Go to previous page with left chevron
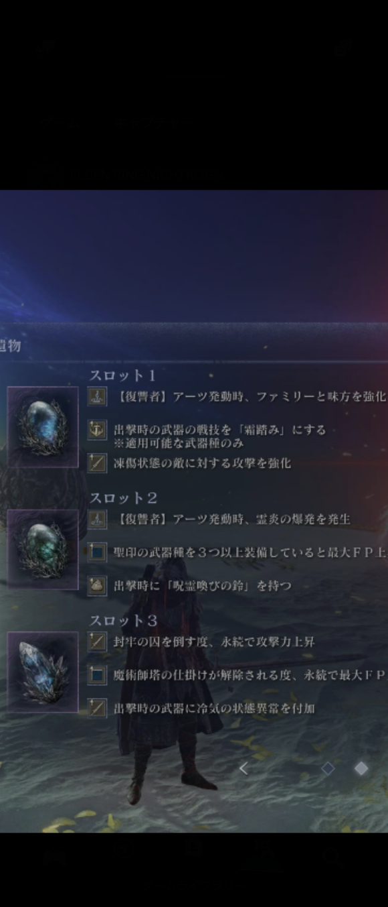The height and width of the screenshot is (907, 388). click(x=244, y=769)
